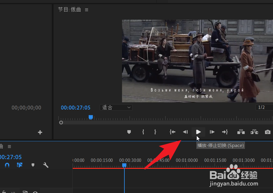Mark Out point with right brace icon
The height and width of the screenshot is (193, 273).
[155, 132]
